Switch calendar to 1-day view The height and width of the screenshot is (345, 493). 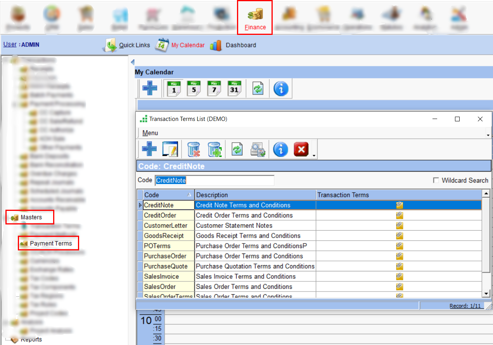pos(174,88)
